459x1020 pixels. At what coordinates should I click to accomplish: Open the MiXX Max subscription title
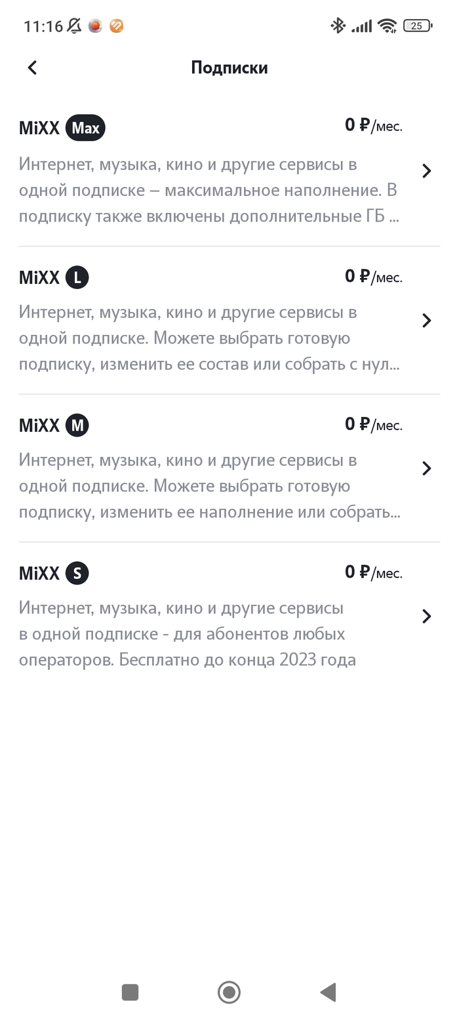point(39,128)
